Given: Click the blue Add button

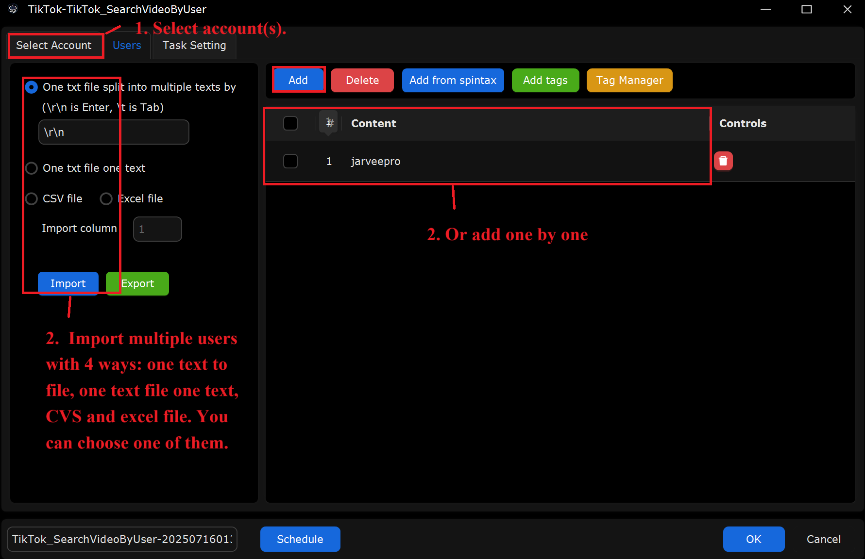Looking at the screenshot, I should (x=298, y=80).
